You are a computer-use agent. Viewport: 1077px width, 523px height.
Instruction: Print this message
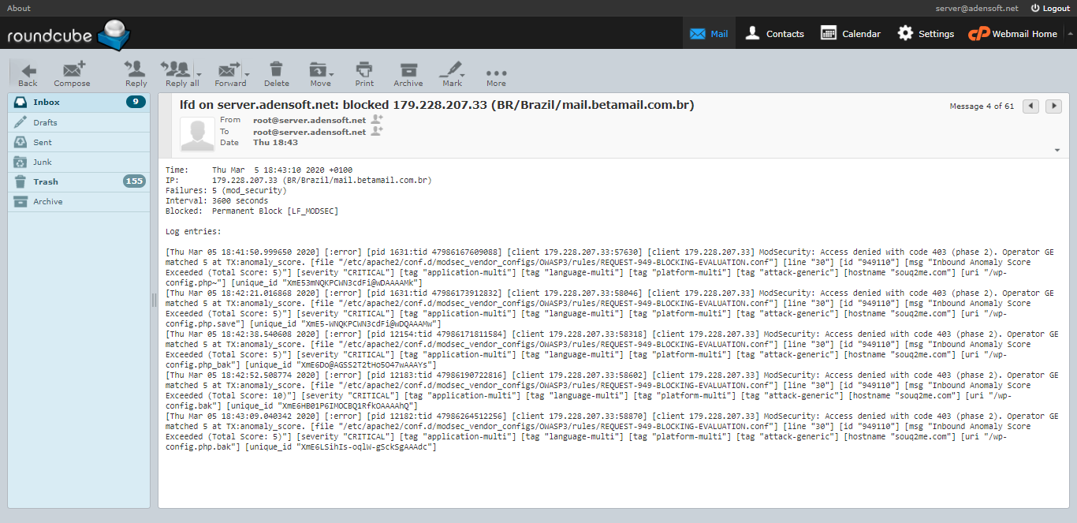(x=364, y=73)
